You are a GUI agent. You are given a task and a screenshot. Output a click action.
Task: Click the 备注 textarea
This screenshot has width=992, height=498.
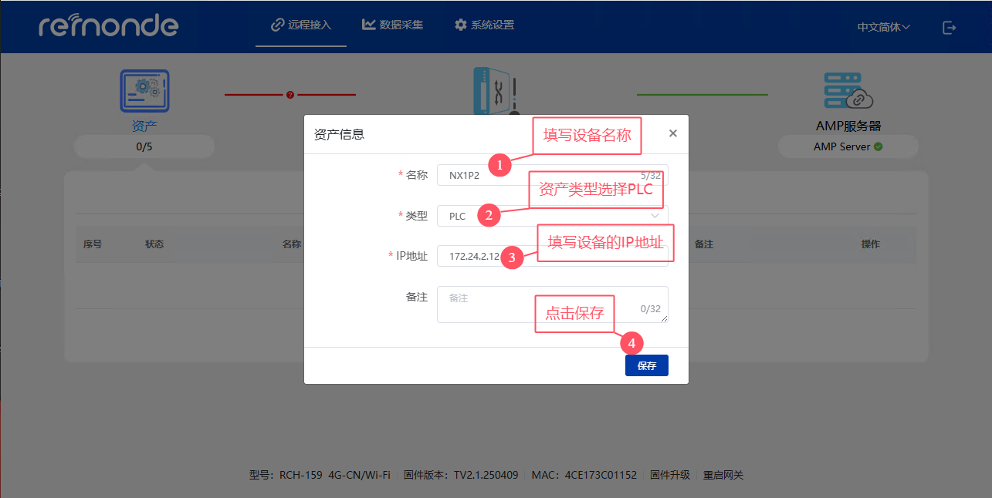553,305
